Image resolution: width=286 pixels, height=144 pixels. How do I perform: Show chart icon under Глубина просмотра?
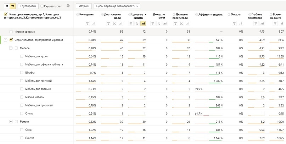pyautogui.click(x=262, y=23)
